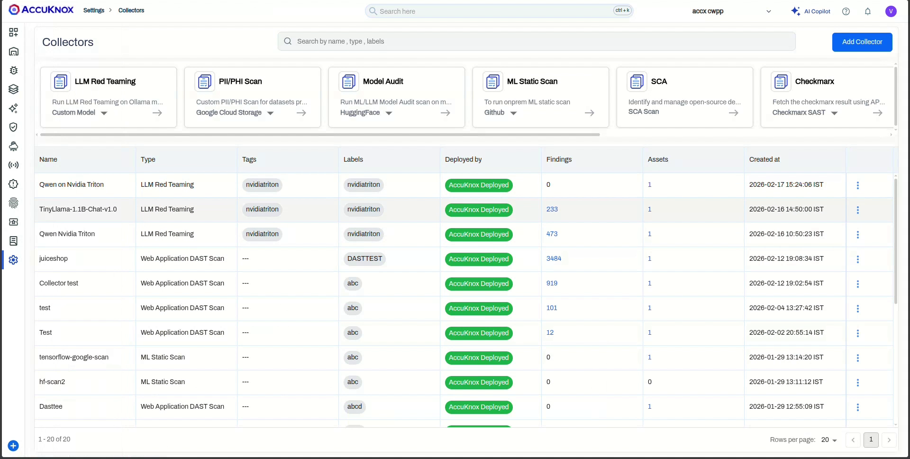The width and height of the screenshot is (910, 459).
Task: Open 919 findings for Collector test
Action: [552, 283]
